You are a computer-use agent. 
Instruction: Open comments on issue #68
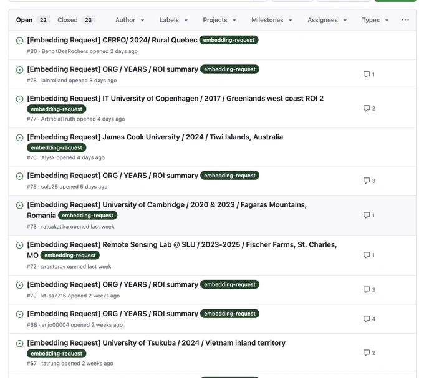pos(369,319)
